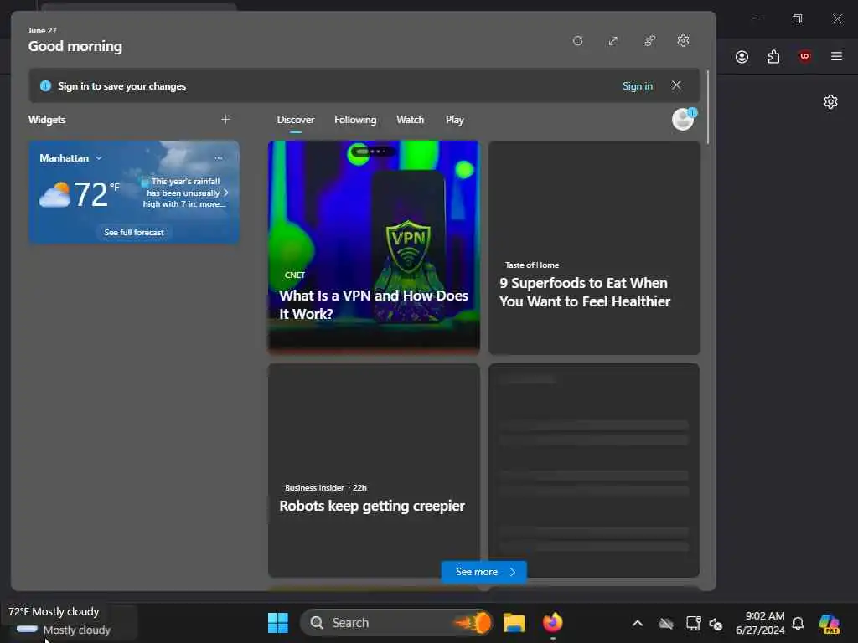Click the Widgets heading
Image resolution: width=858 pixels, height=643 pixels.
[x=47, y=120]
